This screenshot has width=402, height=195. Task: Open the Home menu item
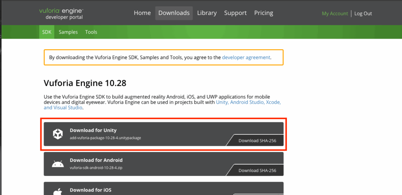click(x=142, y=13)
